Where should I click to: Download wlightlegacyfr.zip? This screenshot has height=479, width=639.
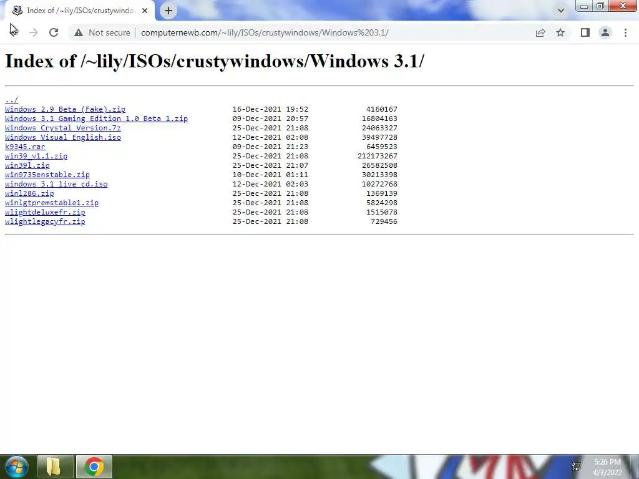tap(45, 221)
